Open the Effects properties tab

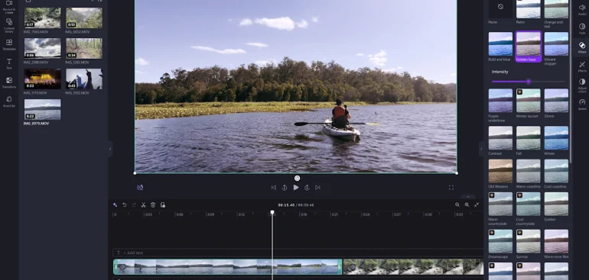[x=582, y=66]
